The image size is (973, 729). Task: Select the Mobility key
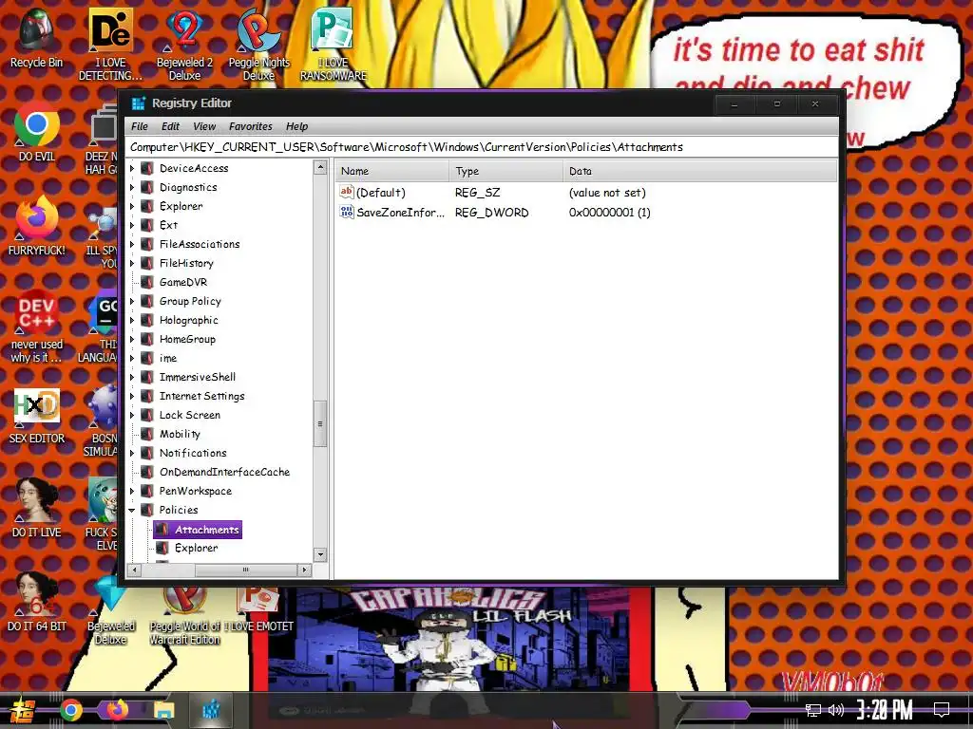point(180,434)
